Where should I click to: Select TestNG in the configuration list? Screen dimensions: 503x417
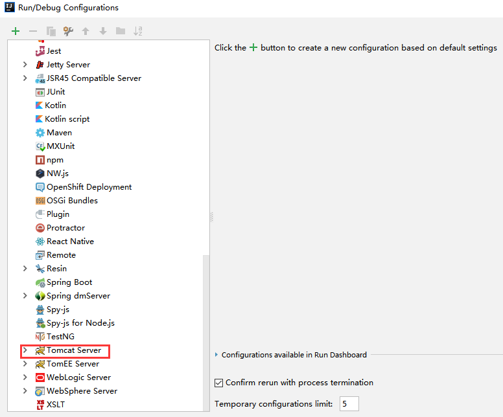tap(61, 337)
